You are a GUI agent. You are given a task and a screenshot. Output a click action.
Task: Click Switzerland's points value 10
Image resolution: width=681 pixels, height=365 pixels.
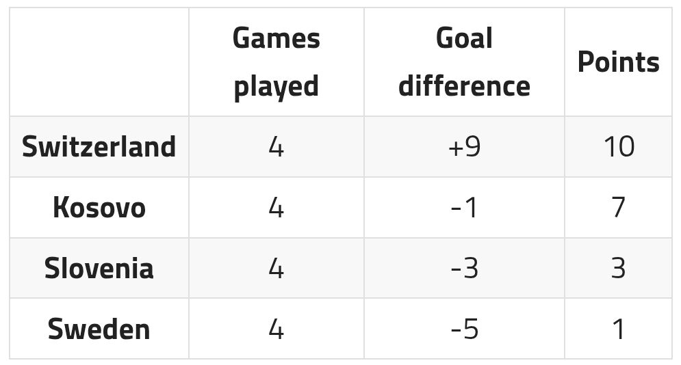coord(618,147)
